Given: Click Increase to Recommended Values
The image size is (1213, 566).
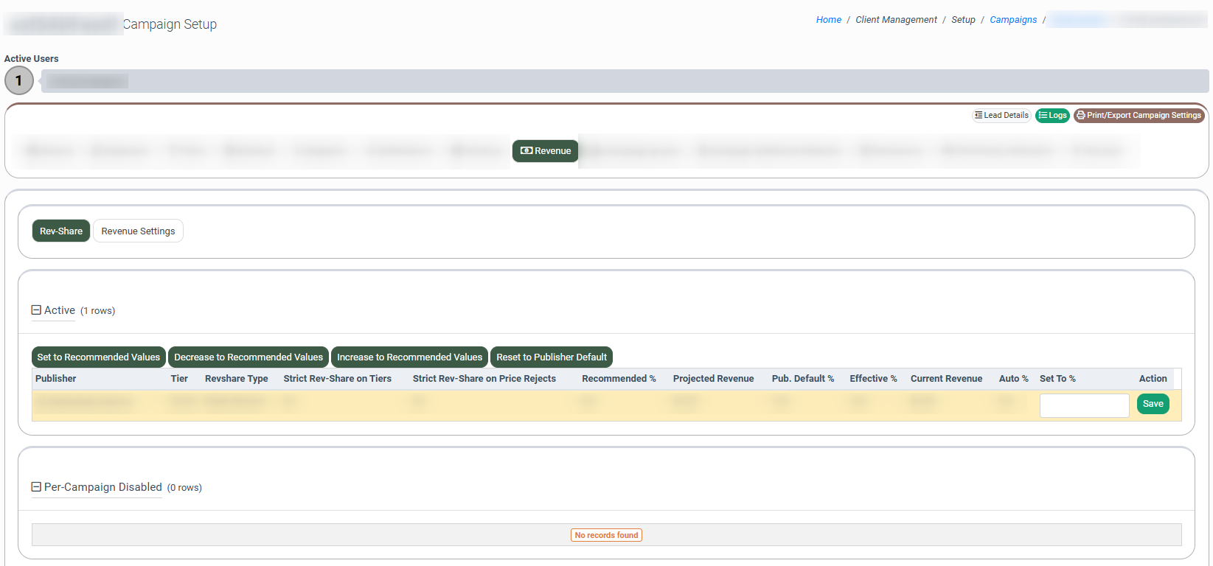Looking at the screenshot, I should [x=409, y=357].
